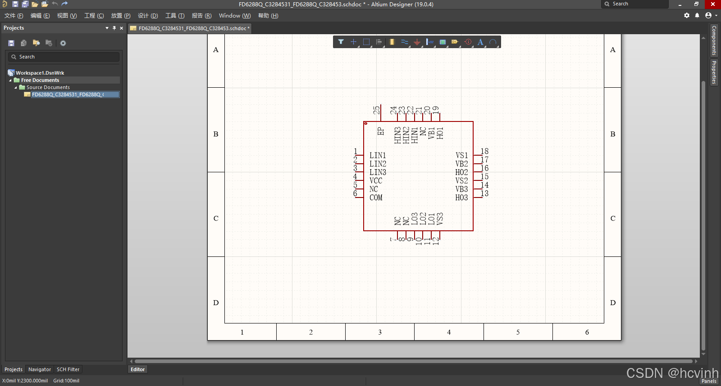
Task: Click the HO3 pin label on the component
Action: [461, 197]
